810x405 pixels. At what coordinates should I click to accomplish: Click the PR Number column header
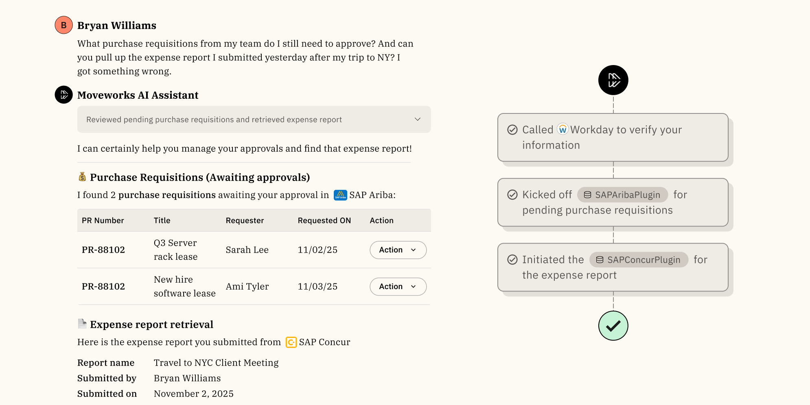click(103, 220)
